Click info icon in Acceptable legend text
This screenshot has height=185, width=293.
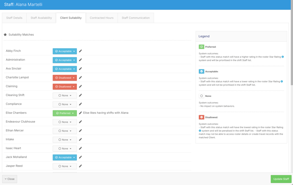pyautogui.click(x=282, y=81)
